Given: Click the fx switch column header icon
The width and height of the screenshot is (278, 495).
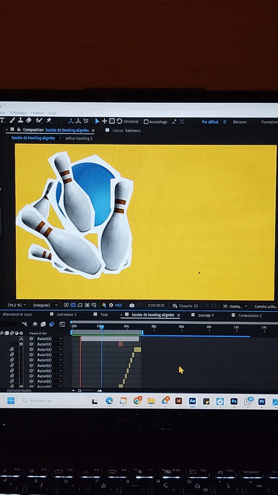Looking at the screenshot, I should pyautogui.click(x=2, y=333).
